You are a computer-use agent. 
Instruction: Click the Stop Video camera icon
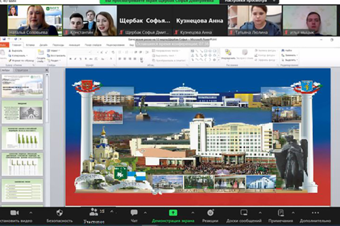tap(14, 212)
